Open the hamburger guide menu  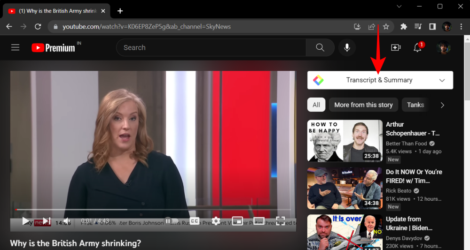pos(16,47)
